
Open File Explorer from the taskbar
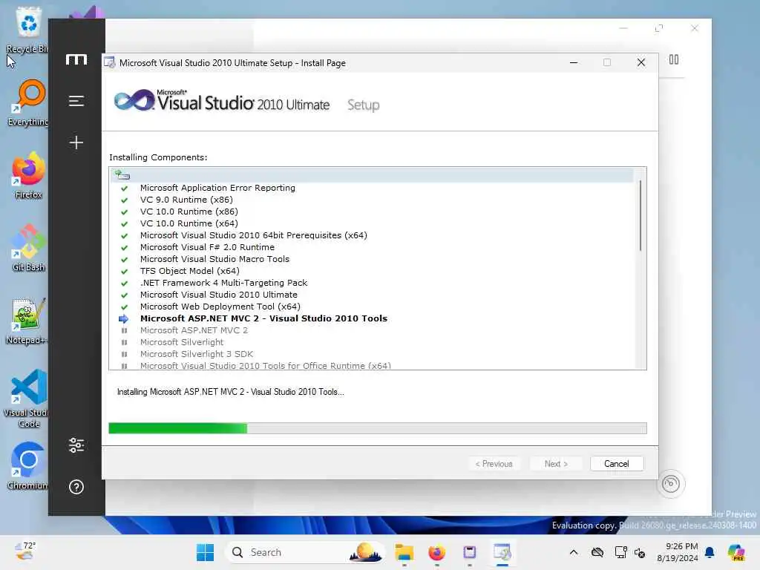click(x=404, y=552)
